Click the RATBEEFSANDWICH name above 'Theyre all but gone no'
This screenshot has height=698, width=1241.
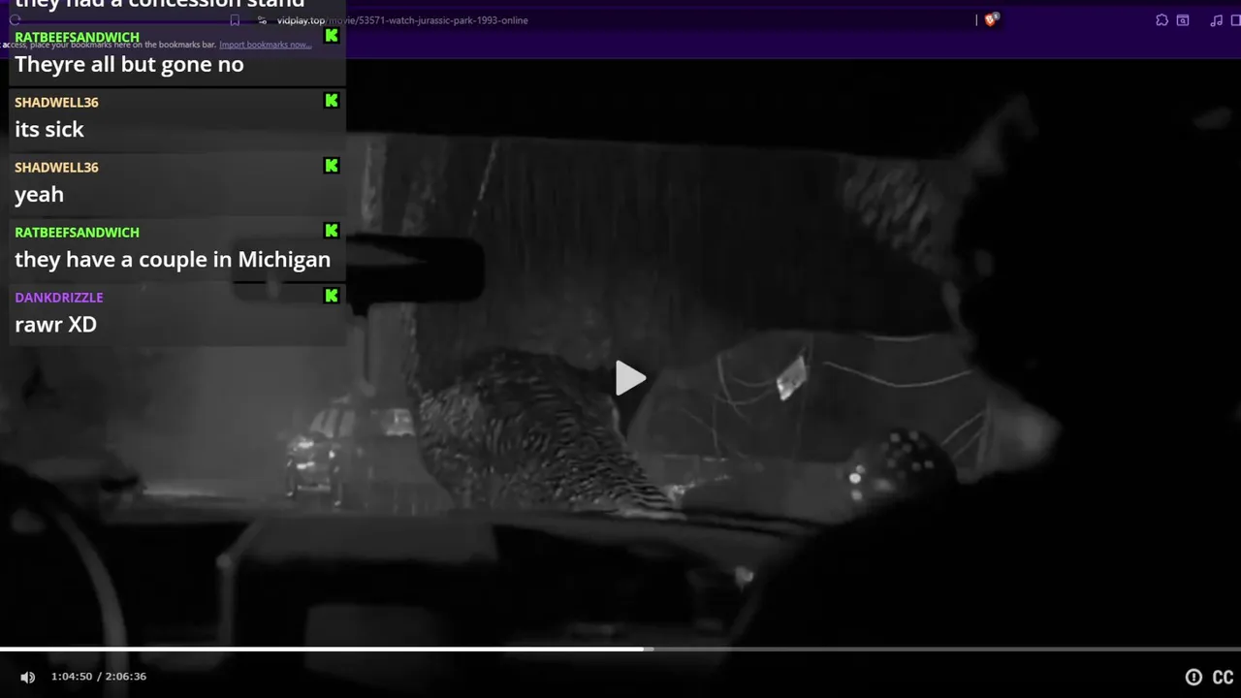77,37
